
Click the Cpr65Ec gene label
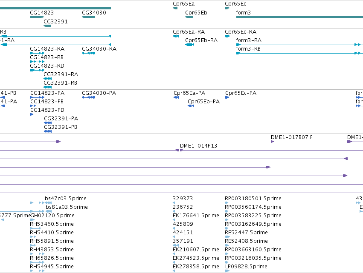coord(235,4)
